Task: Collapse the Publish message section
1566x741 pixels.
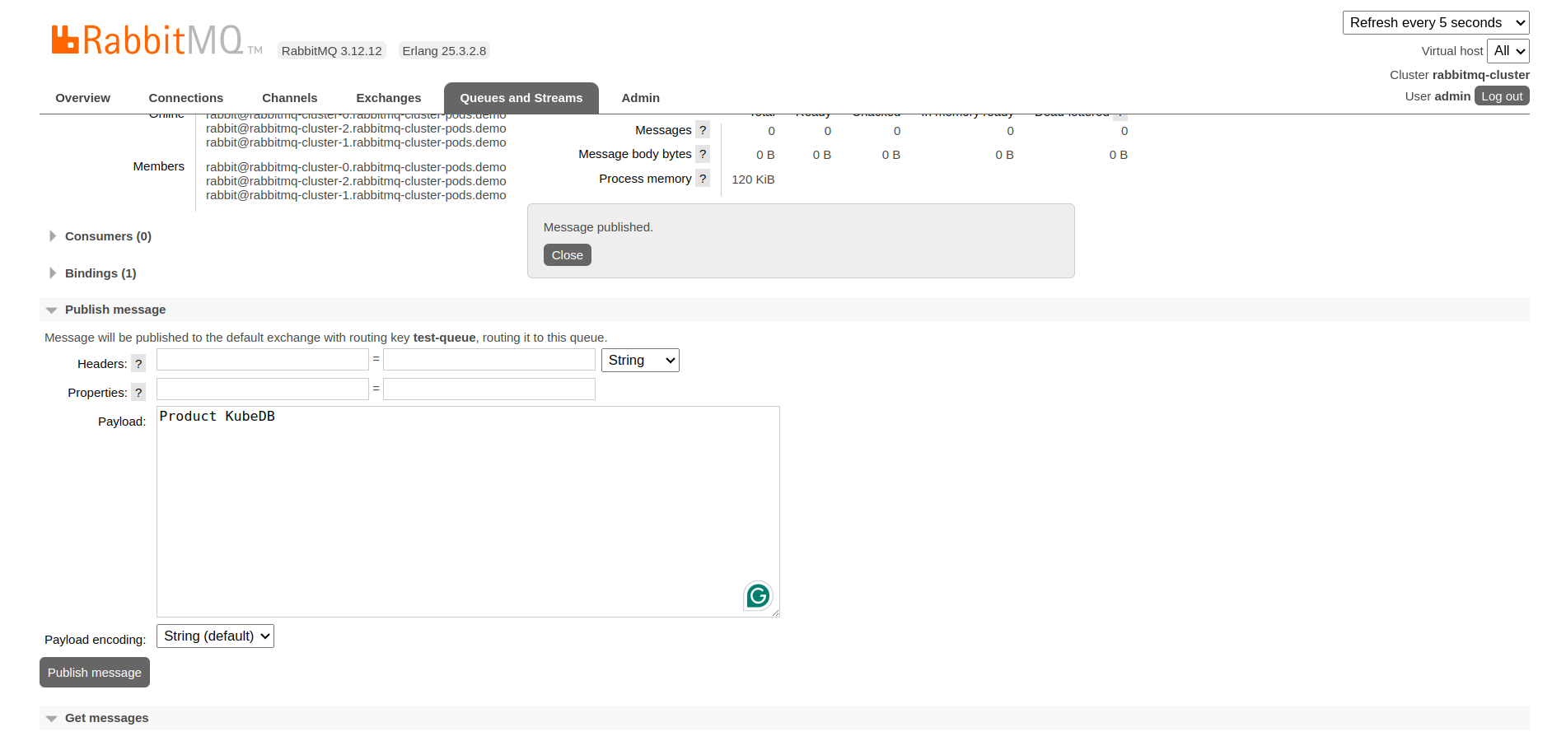Action: [115, 310]
